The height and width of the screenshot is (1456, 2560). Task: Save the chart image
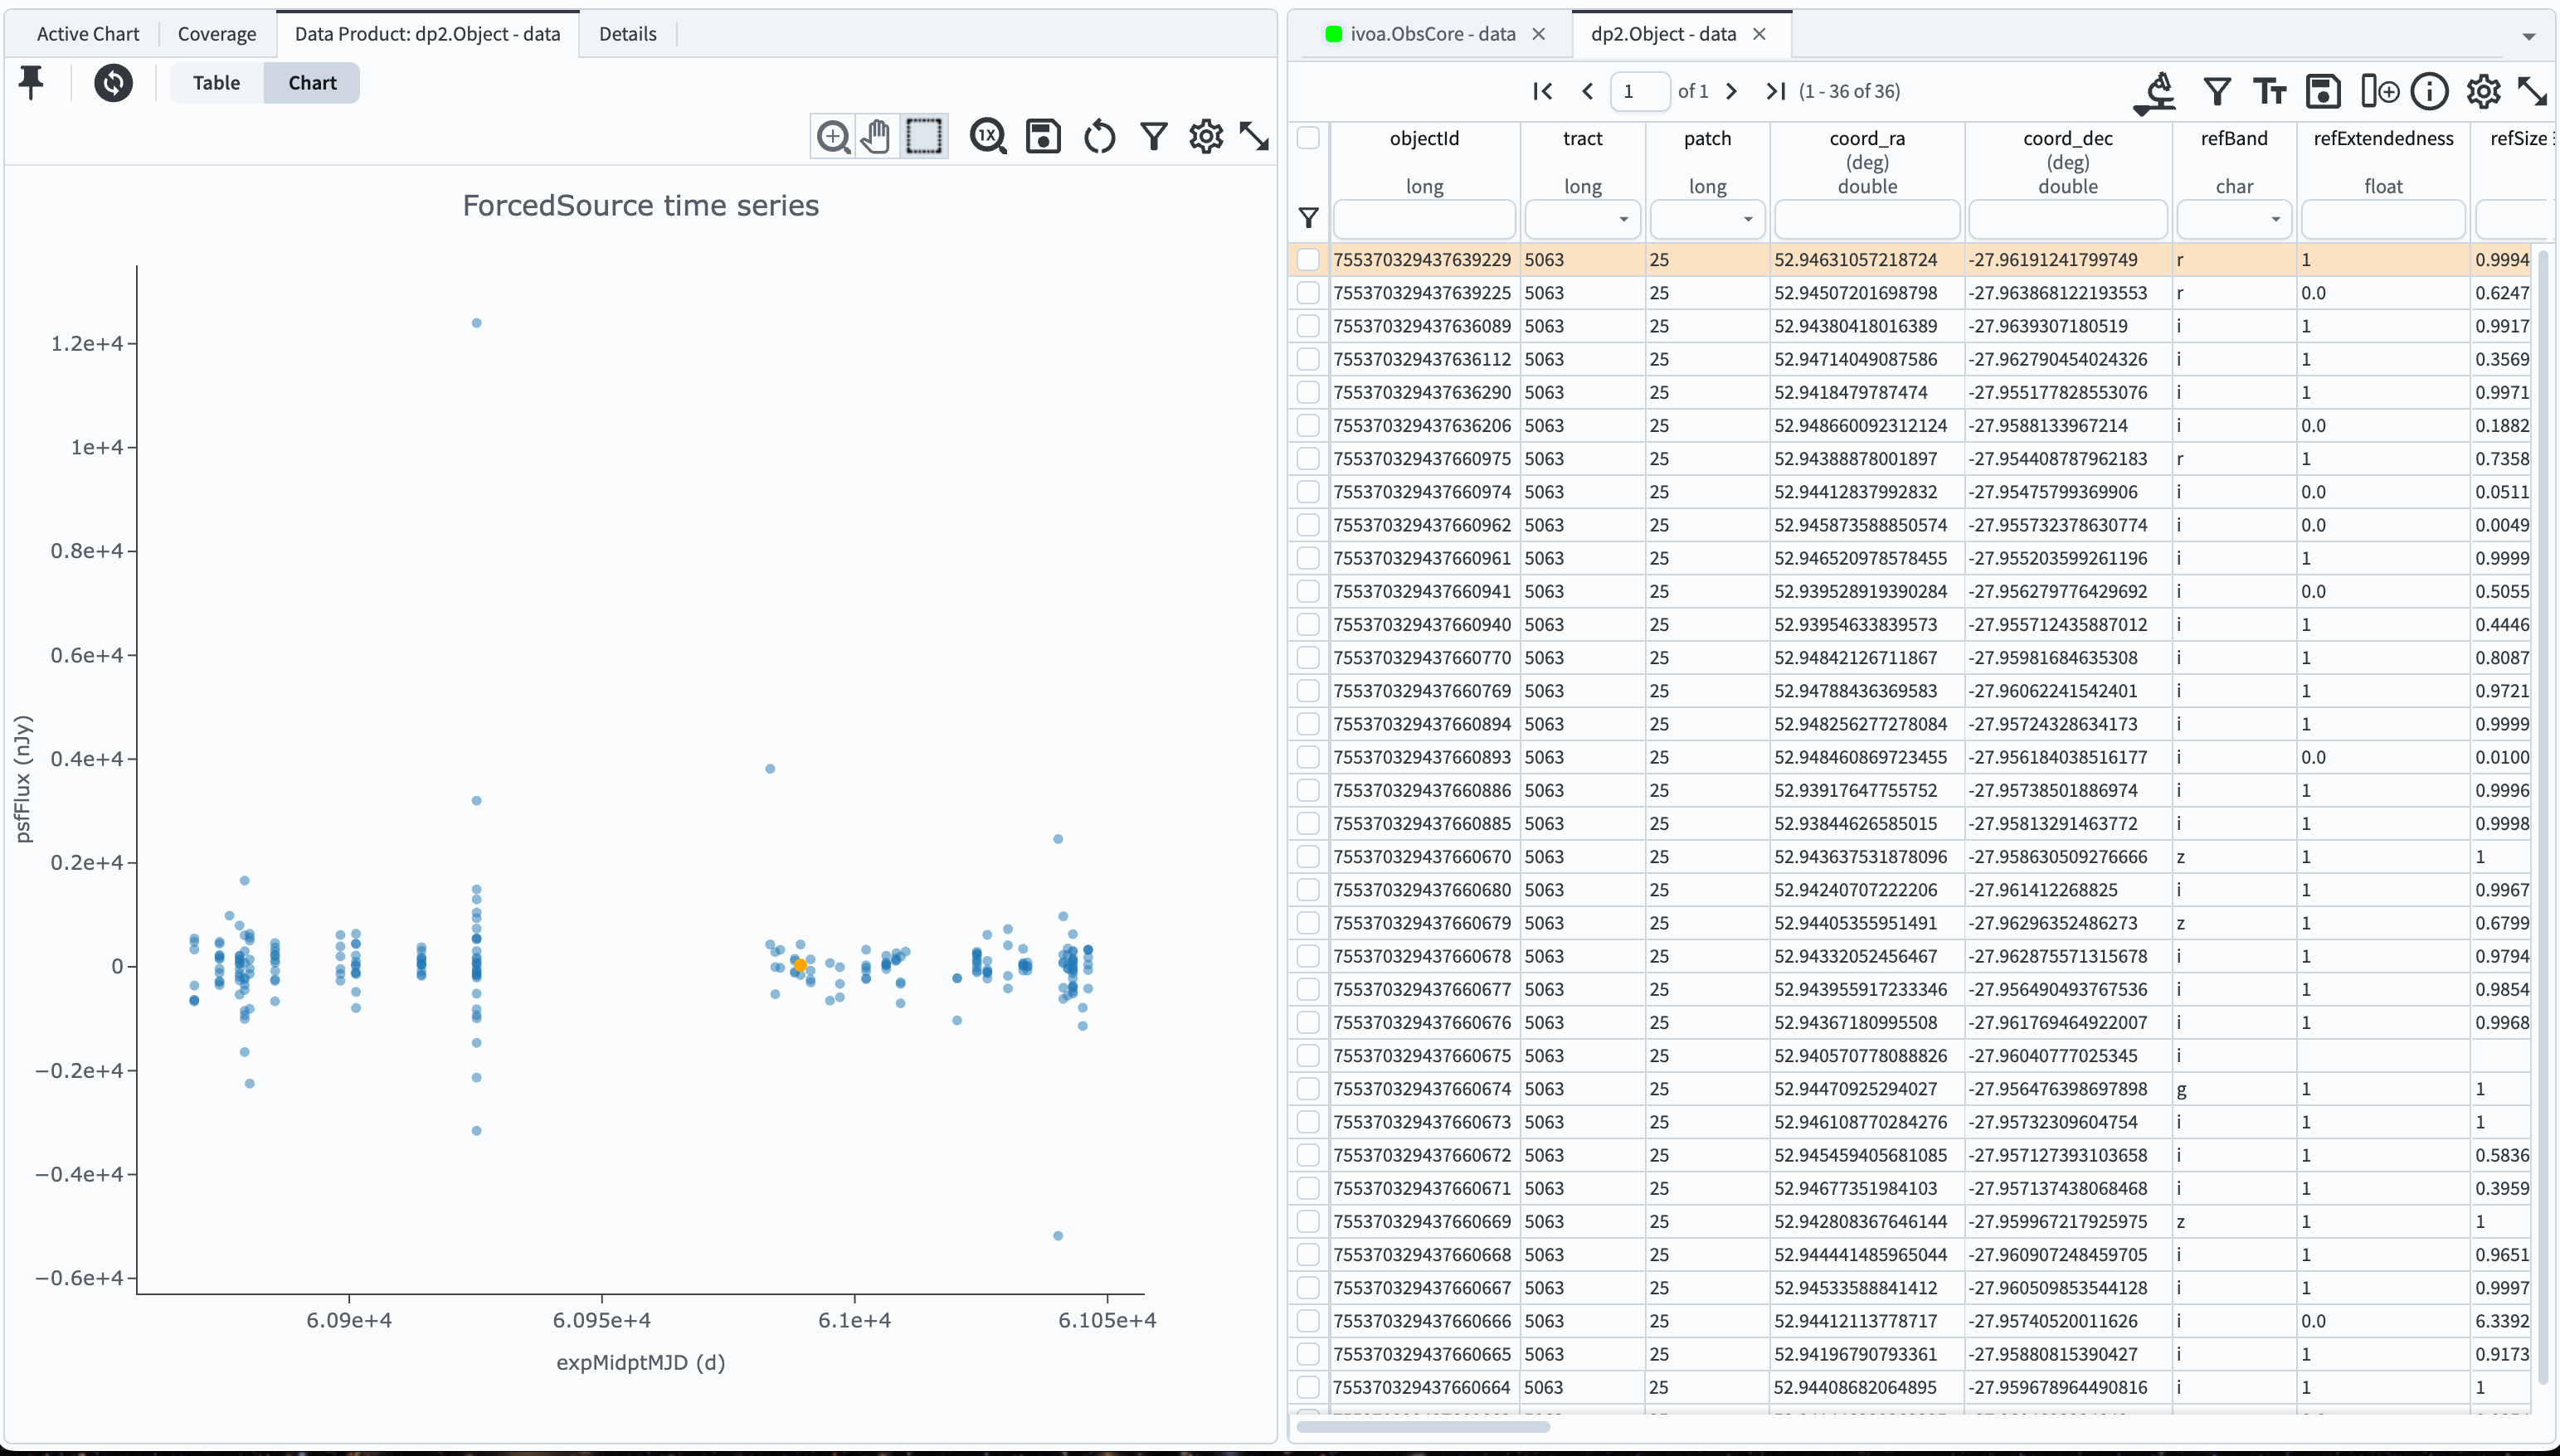pos(1044,136)
